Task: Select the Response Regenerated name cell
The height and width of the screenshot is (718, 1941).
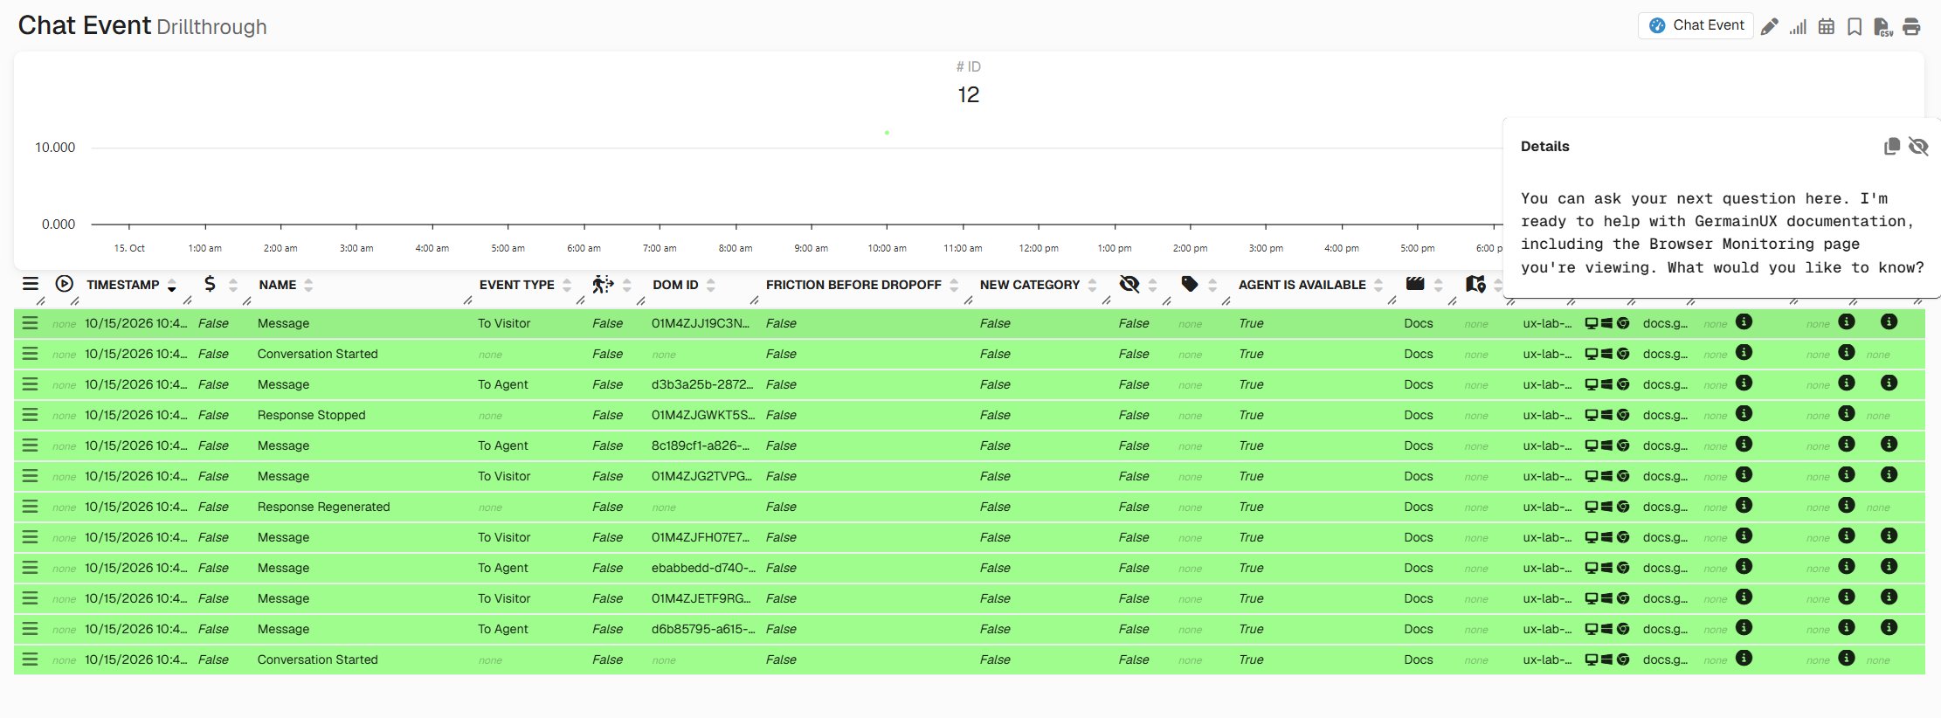Action: [x=323, y=507]
